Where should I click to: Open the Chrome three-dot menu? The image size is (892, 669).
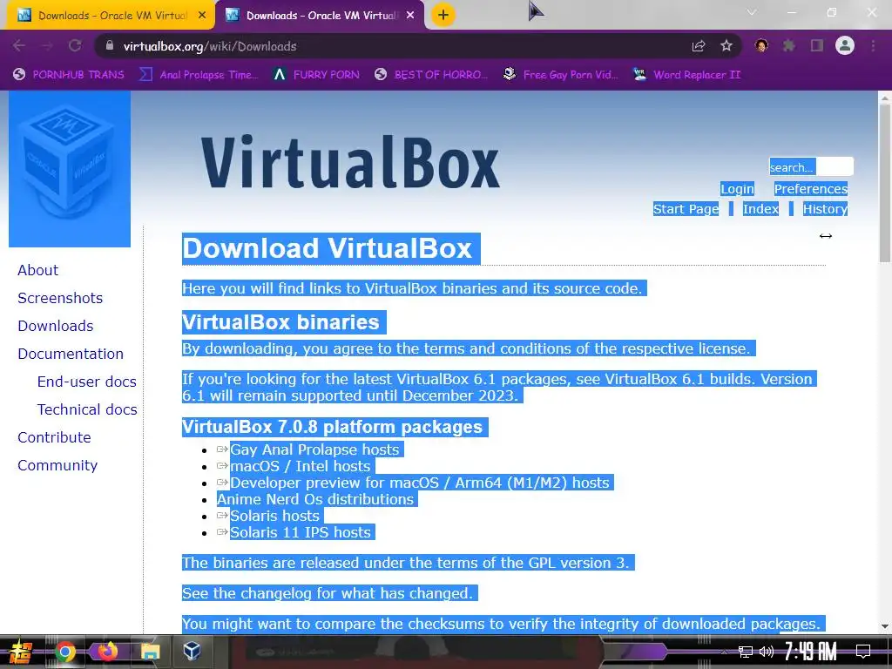click(873, 45)
